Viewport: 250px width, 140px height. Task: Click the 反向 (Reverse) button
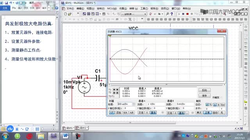(x=204, y=90)
